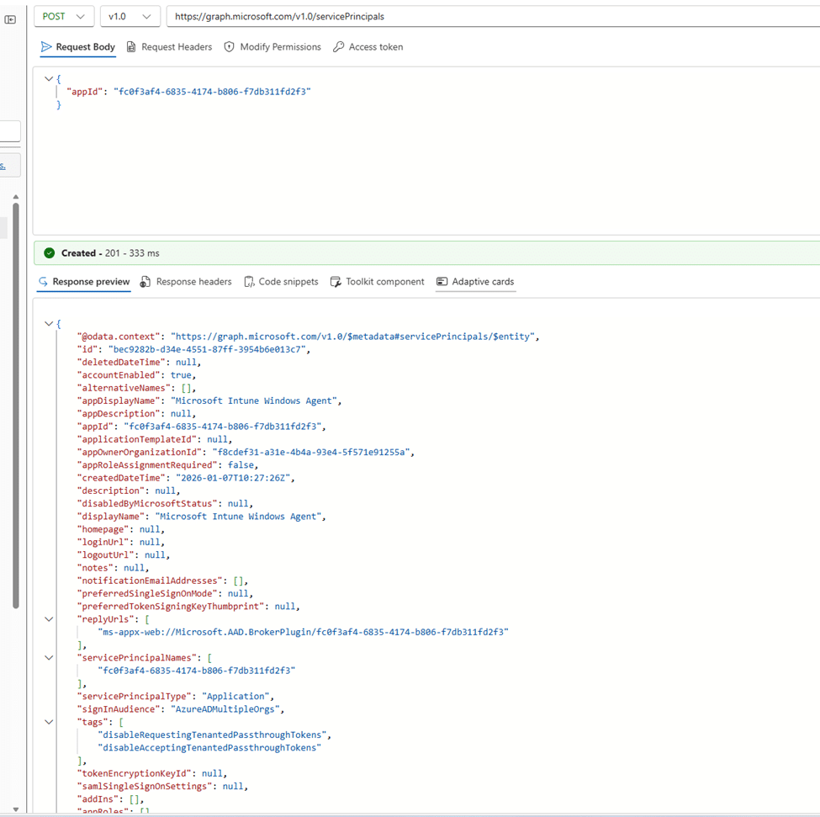Switch to the Request Body tab
The image size is (820, 817).
(77, 47)
